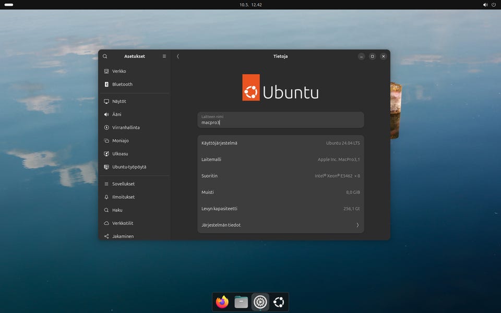
Task: Click the 8,0 GiB memory value
Action: click(353, 192)
